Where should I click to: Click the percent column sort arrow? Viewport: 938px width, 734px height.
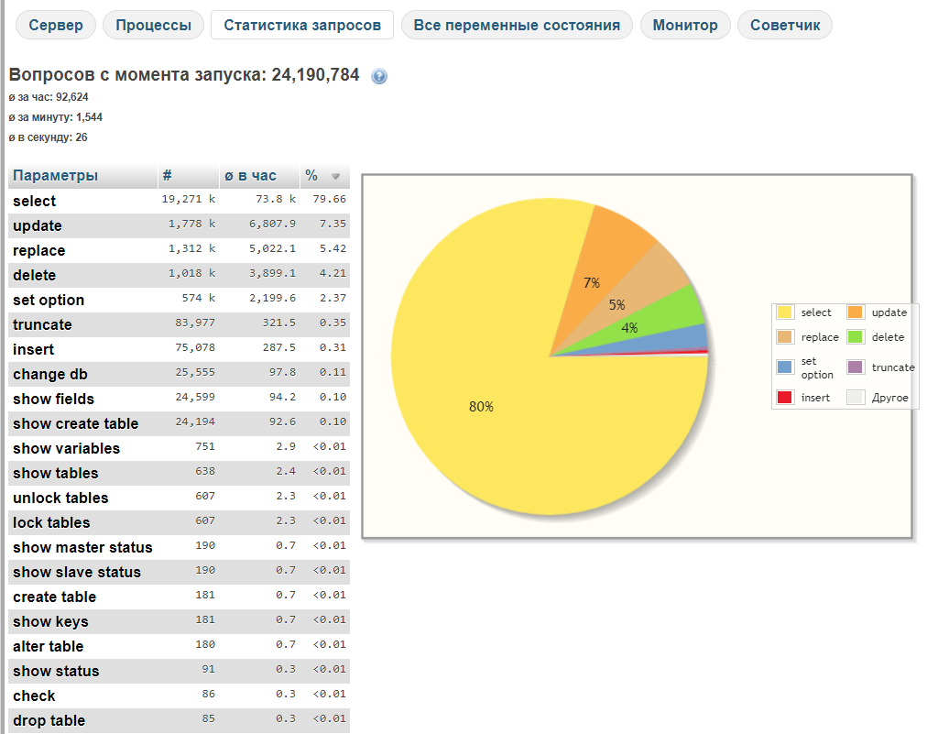click(335, 177)
